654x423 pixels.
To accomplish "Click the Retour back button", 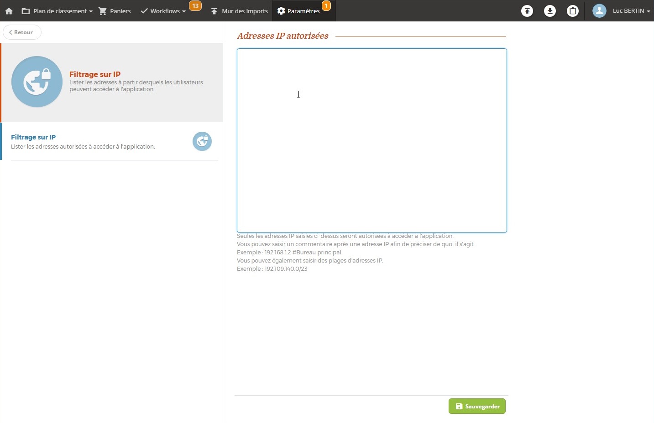I will click(22, 32).
